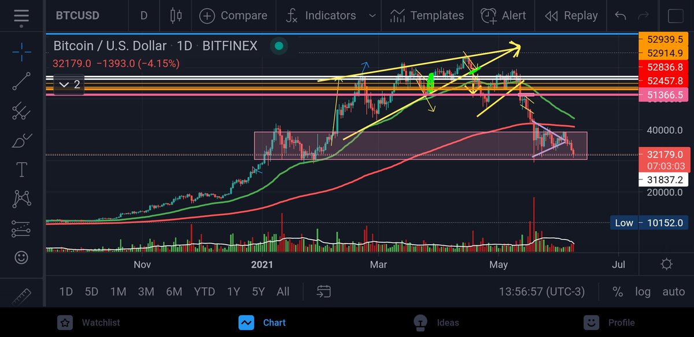The width and height of the screenshot is (694, 337).
Task: Select the pitchfork drawing tool
Action: 21,110
